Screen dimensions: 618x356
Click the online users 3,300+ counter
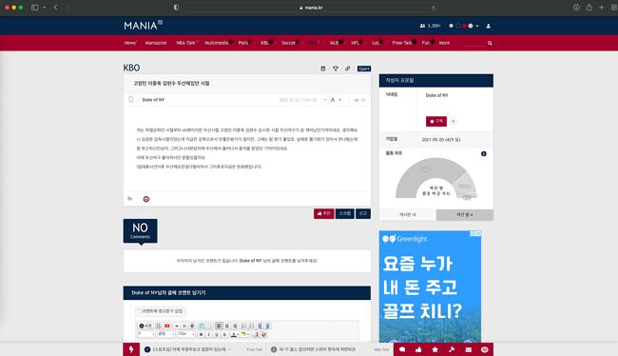(x=431, y=26)
